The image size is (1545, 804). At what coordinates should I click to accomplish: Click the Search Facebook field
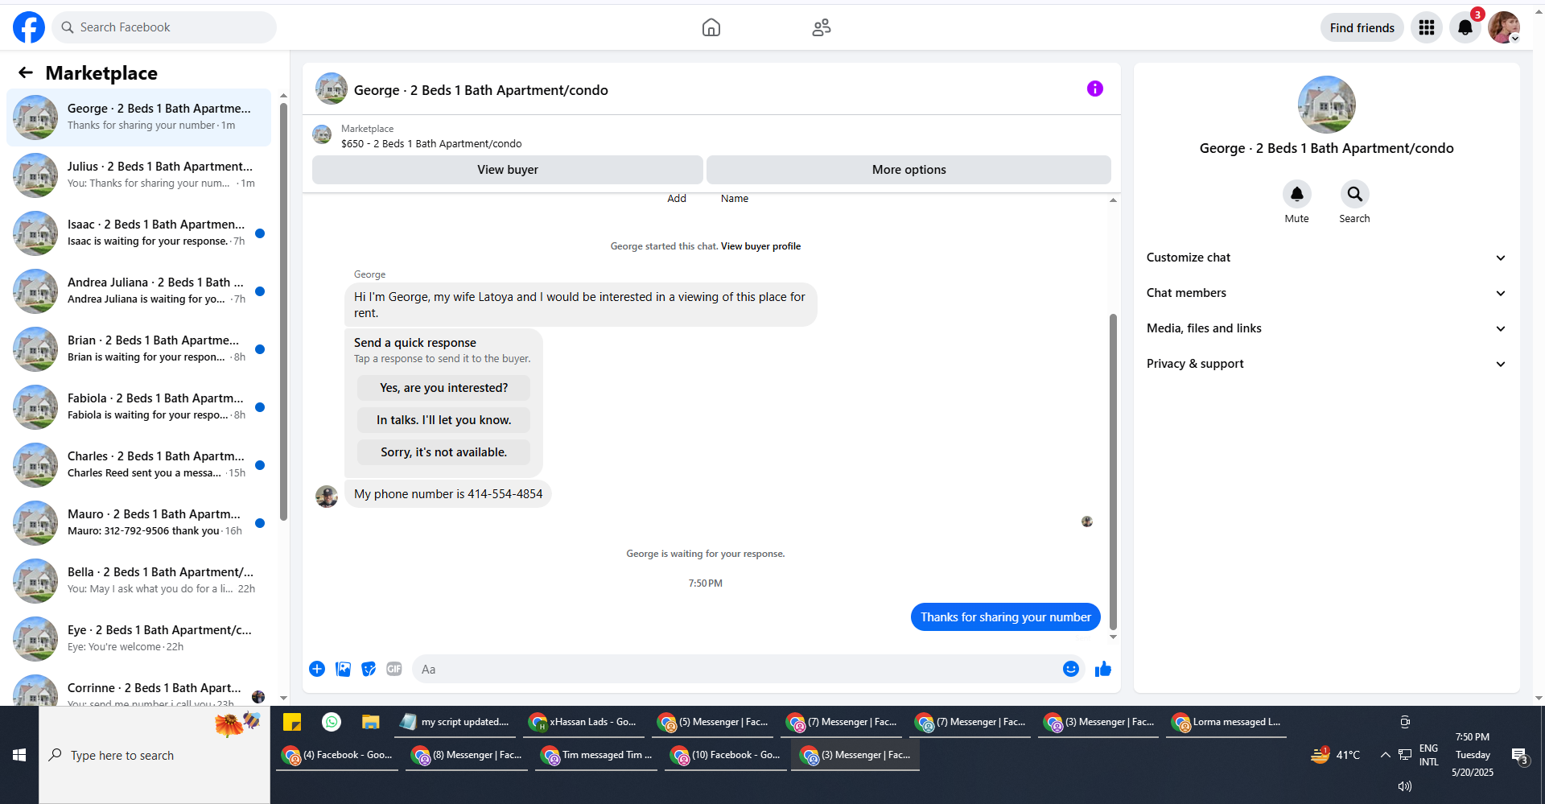[164, 27]
